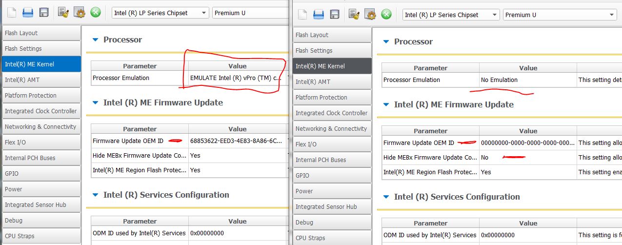The width and height of the screenshot is (622, 245).
Task: Click the Save floppy icon in right window
Action: click(335, 15)
